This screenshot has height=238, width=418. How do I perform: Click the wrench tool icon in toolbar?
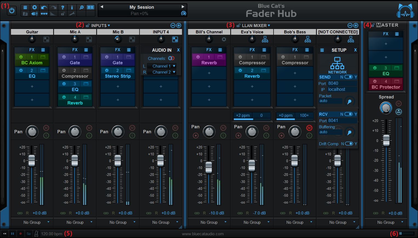[72, 14]
